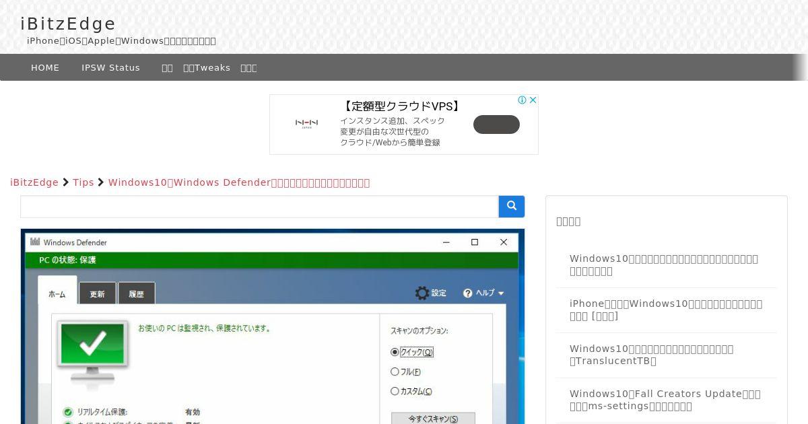The image size is (808, 424).
Task: Click the blue search magnifier button
Action: click(x=512, y=206)
